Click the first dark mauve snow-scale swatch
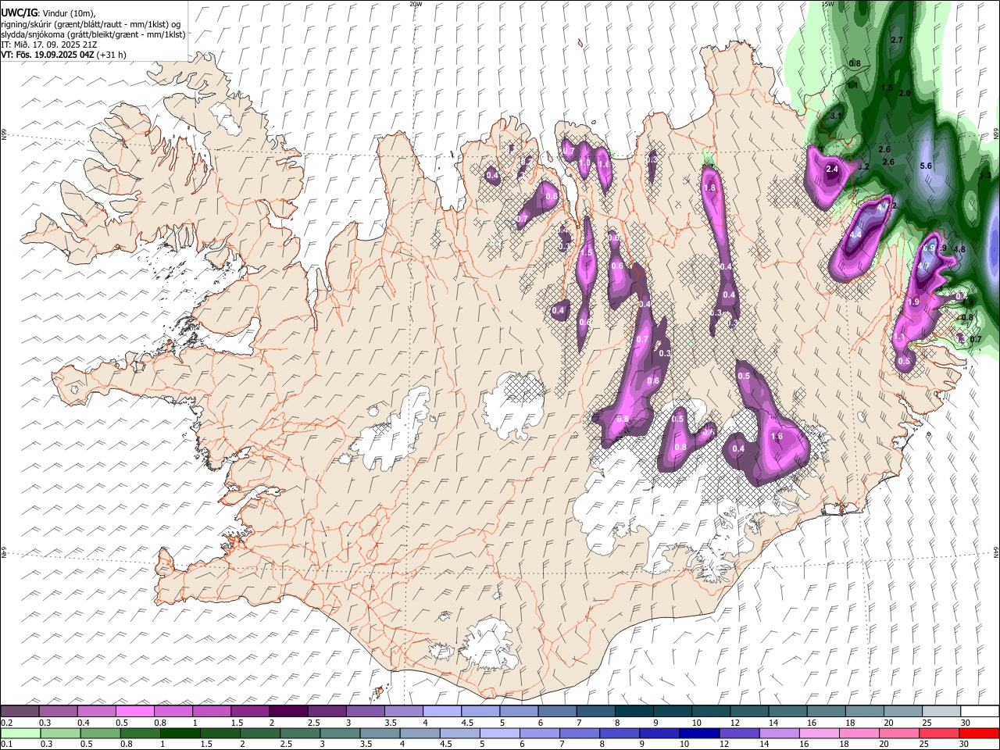Image resolution: width=1000 pixels, height=750 pixels. point(20,712)
